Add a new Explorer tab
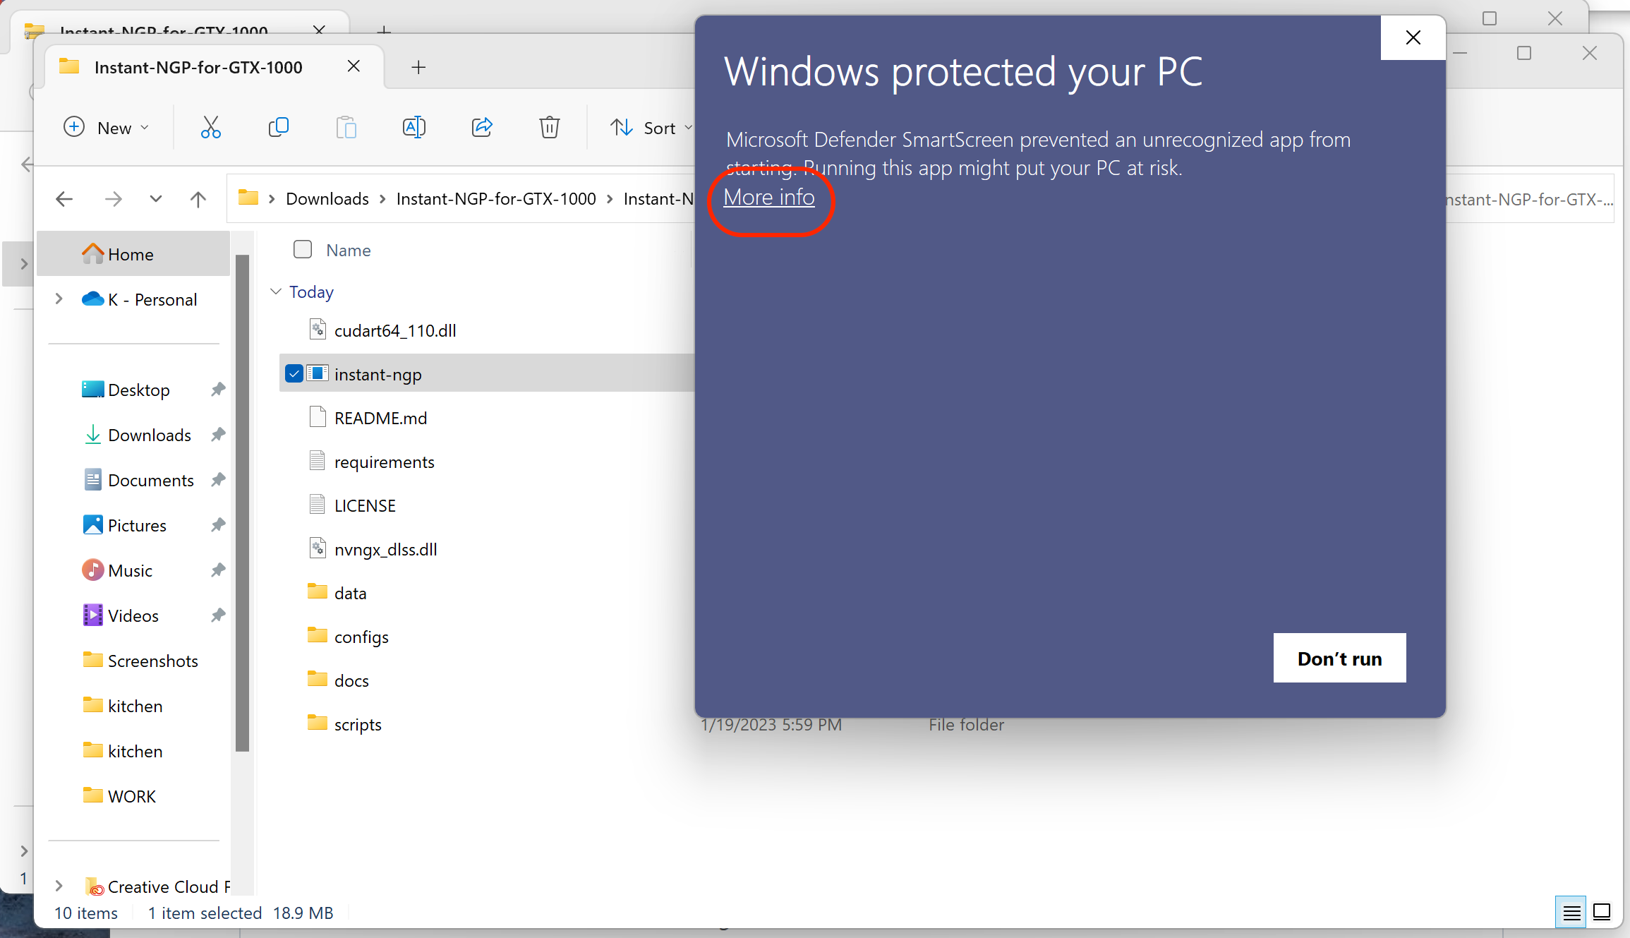Viewport: 1630px width, 938px height. [x=418, y=67]
